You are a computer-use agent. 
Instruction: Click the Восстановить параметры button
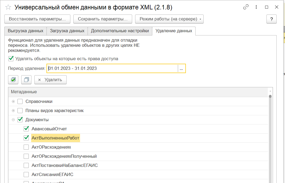(x=37, y=19)
